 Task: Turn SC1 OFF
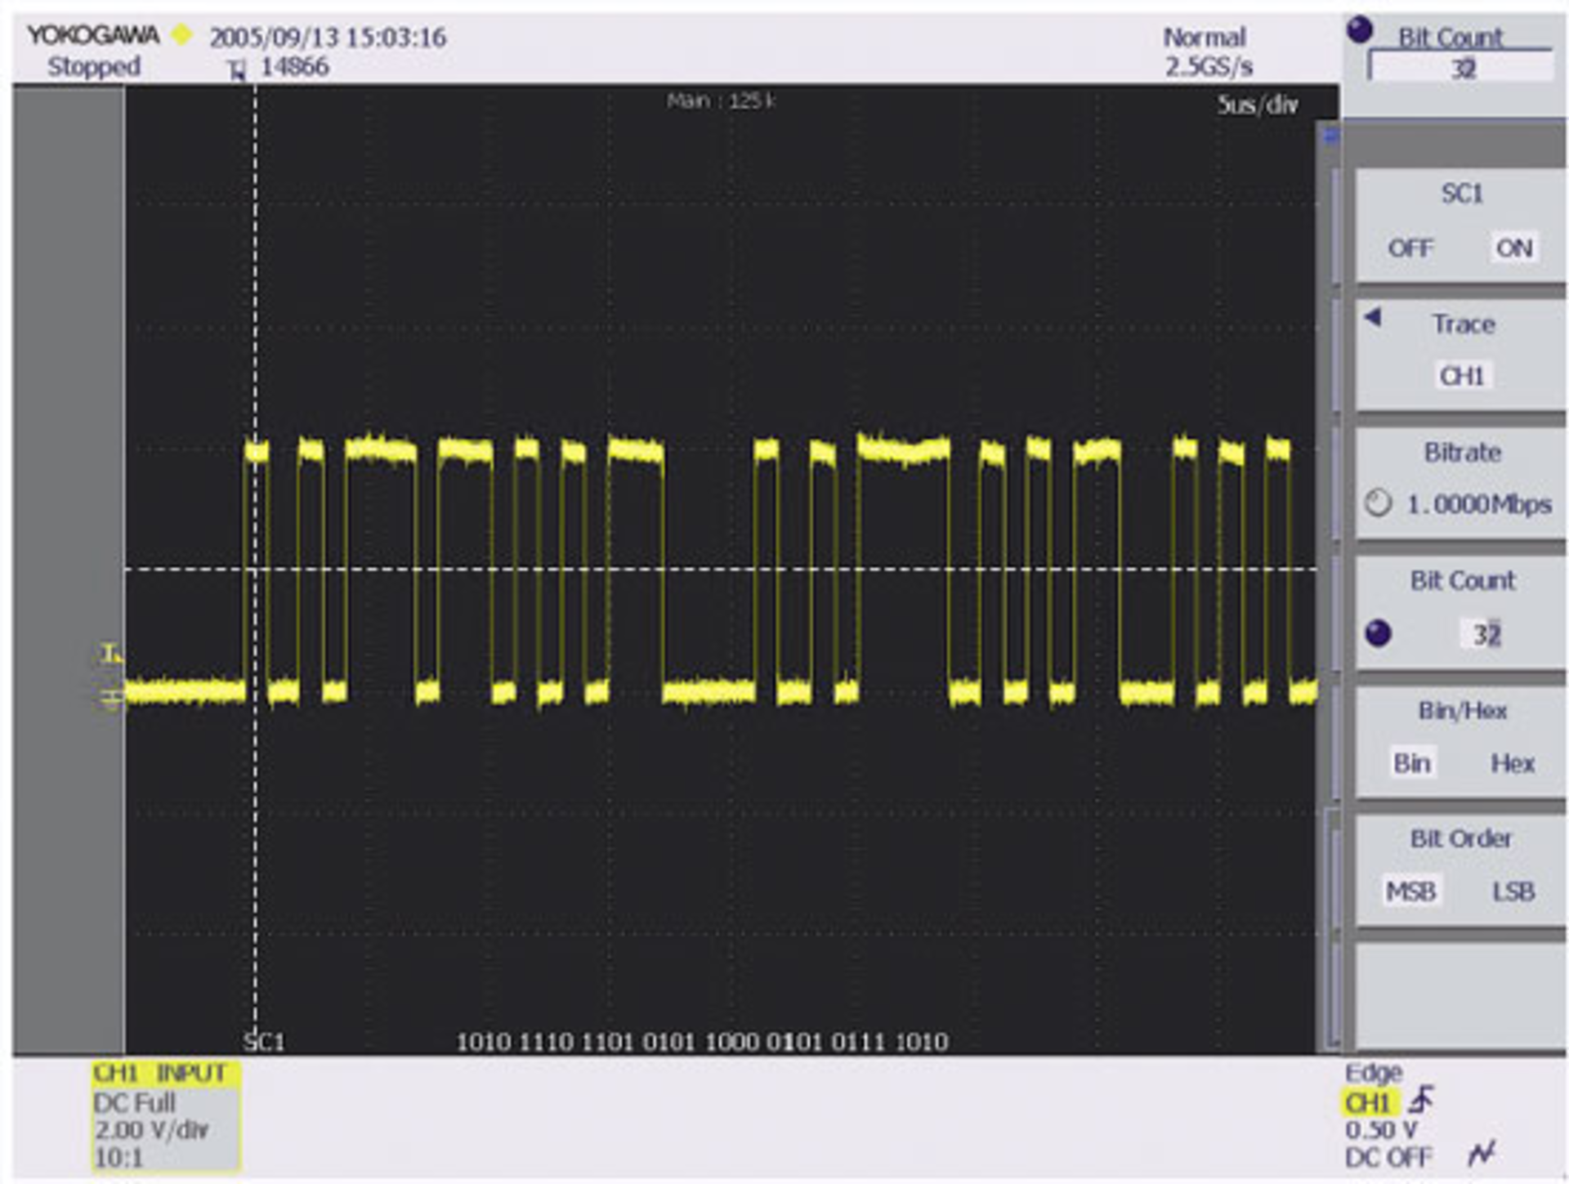coord(1410,248)
